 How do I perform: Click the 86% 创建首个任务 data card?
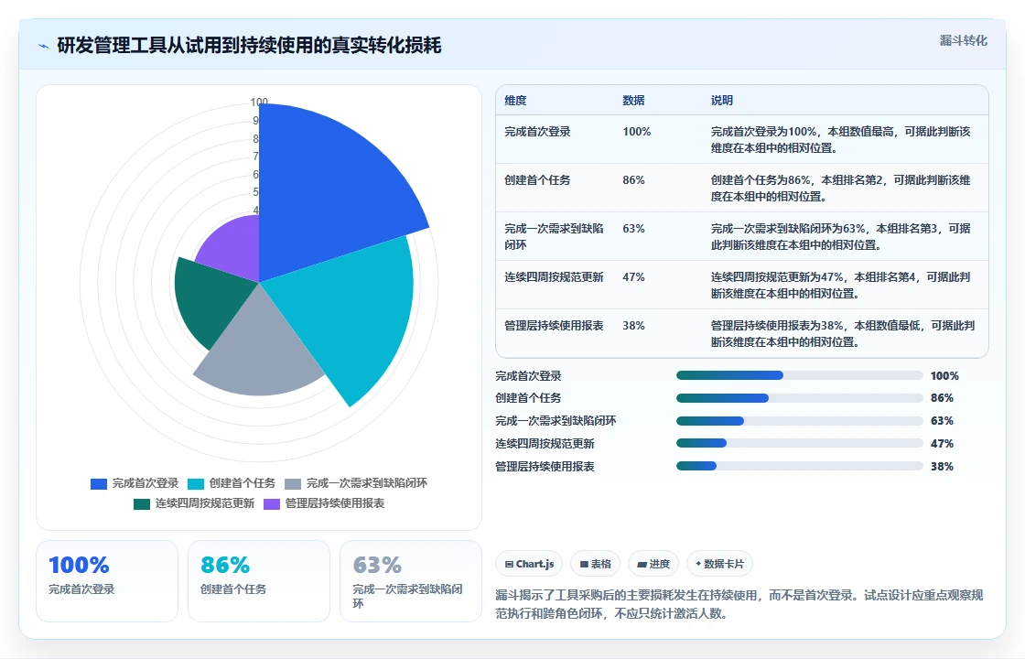259,581
